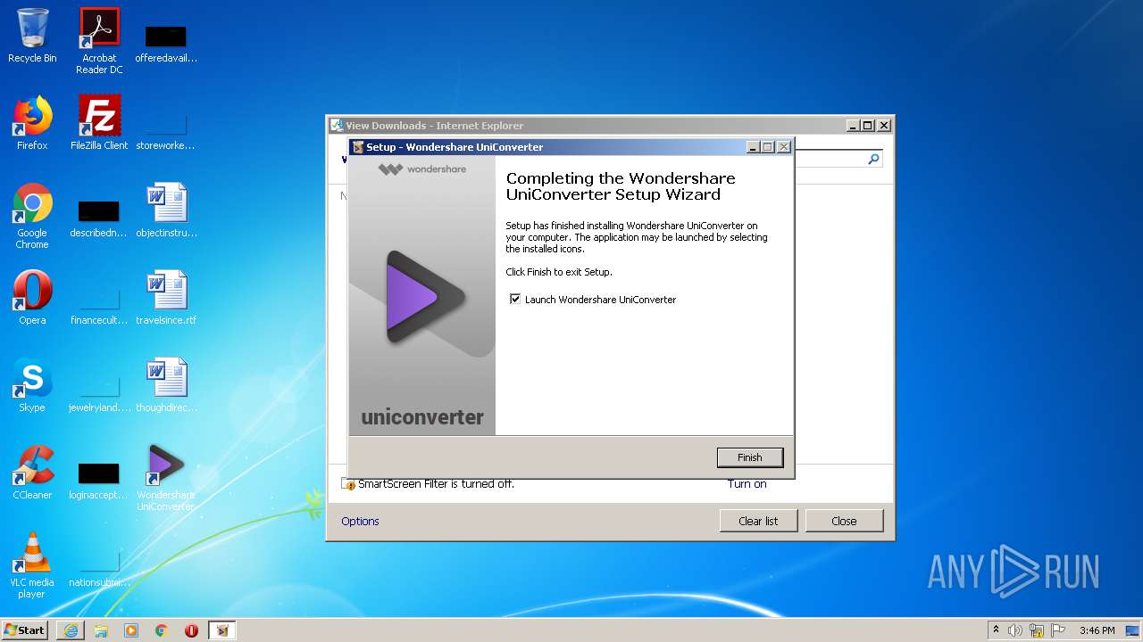Close the Setup - Wondershare UniConverter window
The height and width of the screenshot is (642, 1143).
783,147
